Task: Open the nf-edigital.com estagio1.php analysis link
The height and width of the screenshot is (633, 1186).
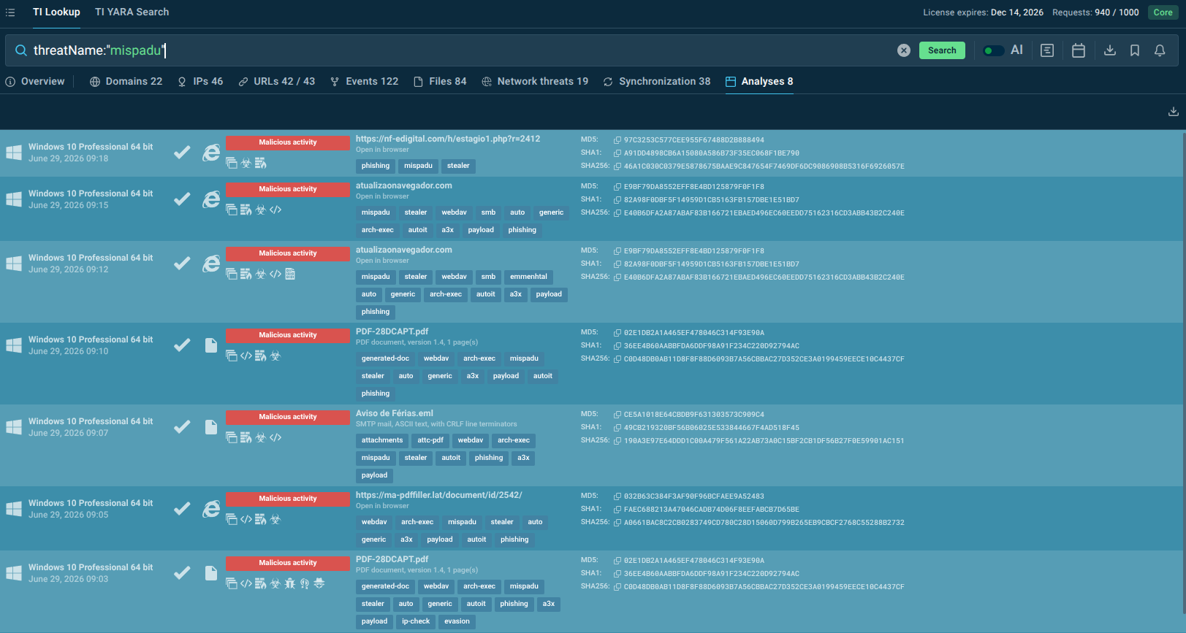Action: click(x=448, y=139)
